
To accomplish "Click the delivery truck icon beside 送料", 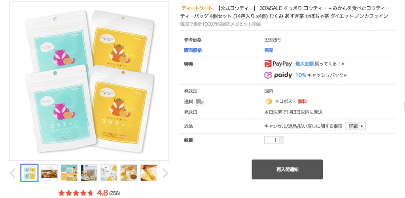I will (199, 102).
